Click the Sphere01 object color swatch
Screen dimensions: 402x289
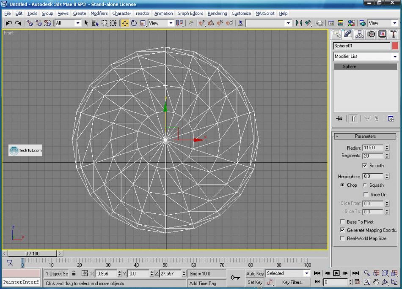point(395,46)
